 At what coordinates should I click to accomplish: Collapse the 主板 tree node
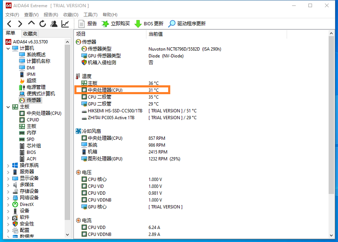click(x=8, y=107)
